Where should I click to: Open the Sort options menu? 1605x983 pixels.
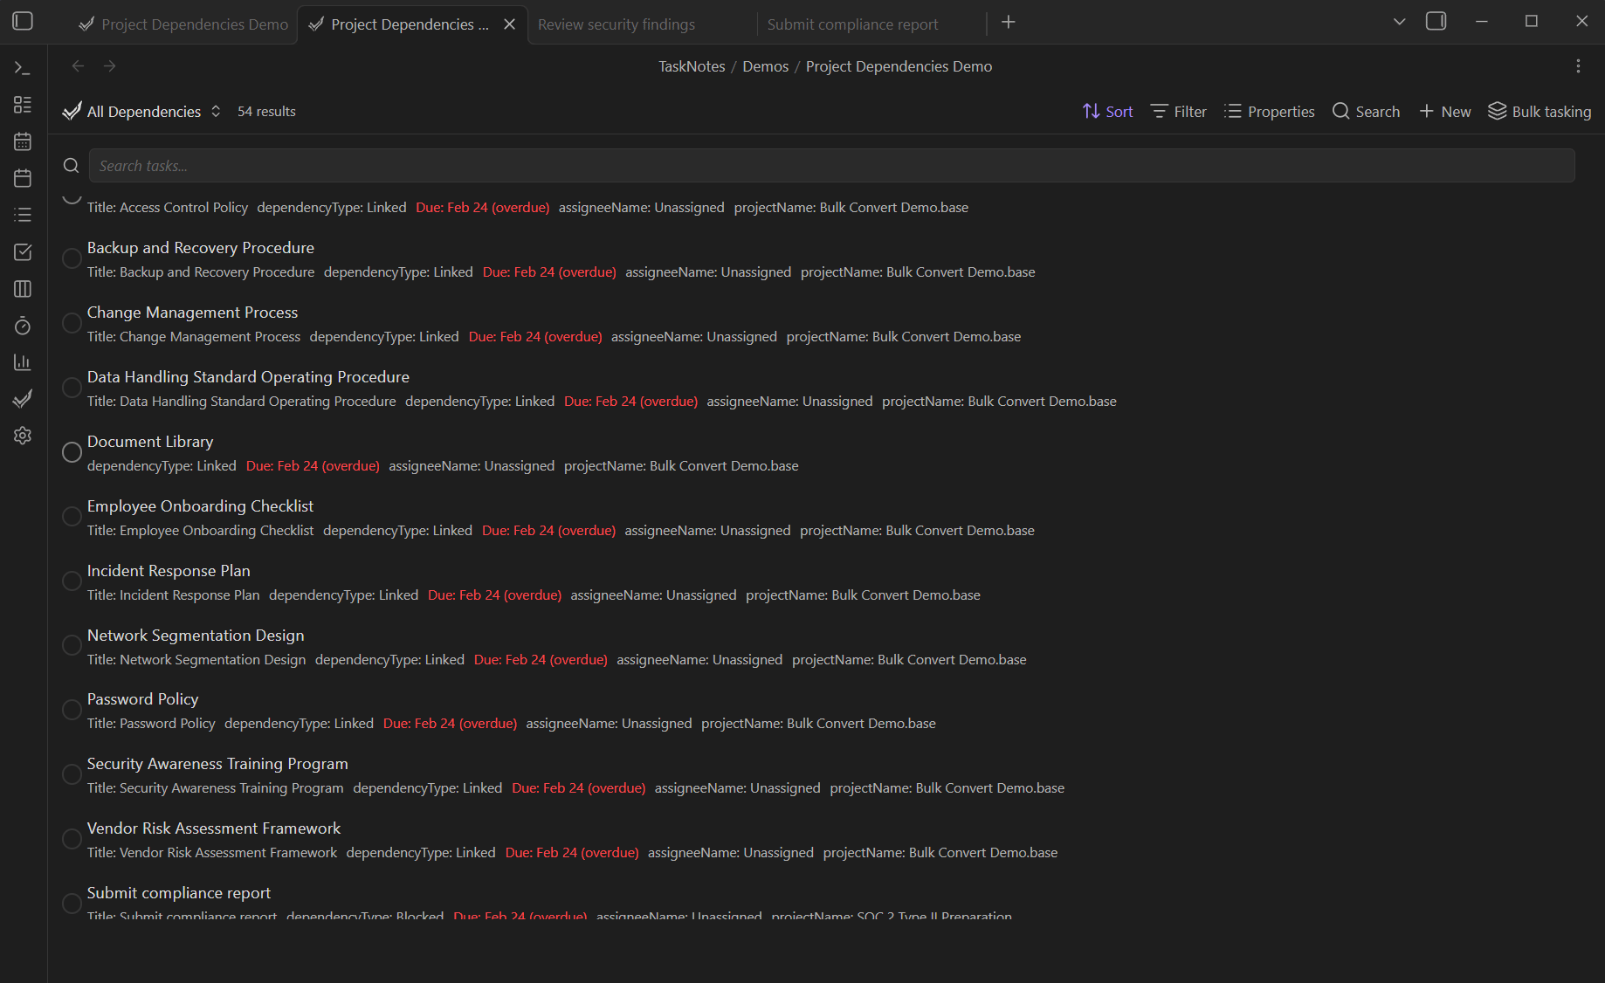pyautogui.click(x=1107, y=112)
